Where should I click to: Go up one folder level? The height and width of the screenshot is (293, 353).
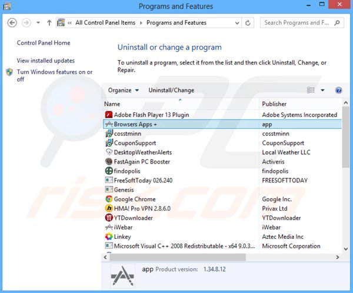click(49, 23)
